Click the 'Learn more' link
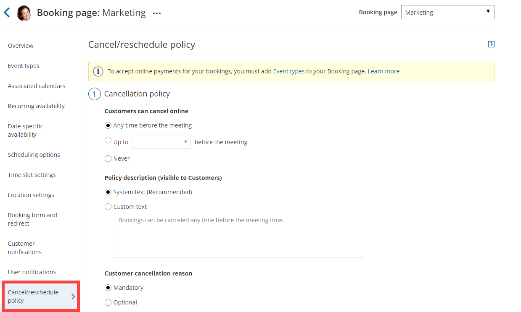521x312 pixels. click(383, 71)
